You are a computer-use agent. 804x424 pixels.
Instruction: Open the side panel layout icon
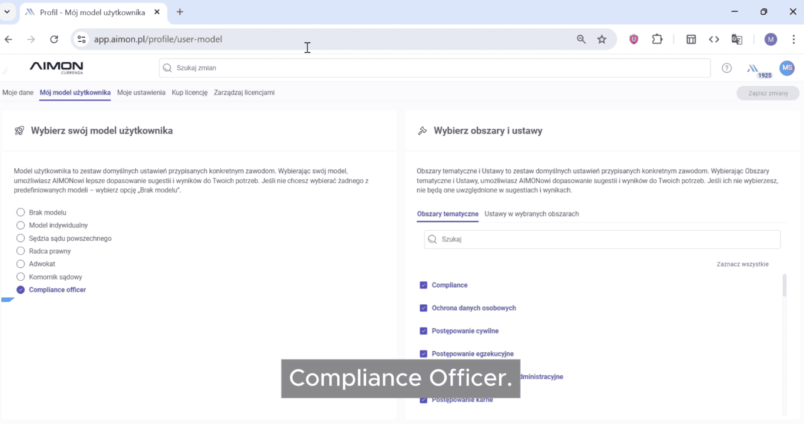click(x=691, y=39)
